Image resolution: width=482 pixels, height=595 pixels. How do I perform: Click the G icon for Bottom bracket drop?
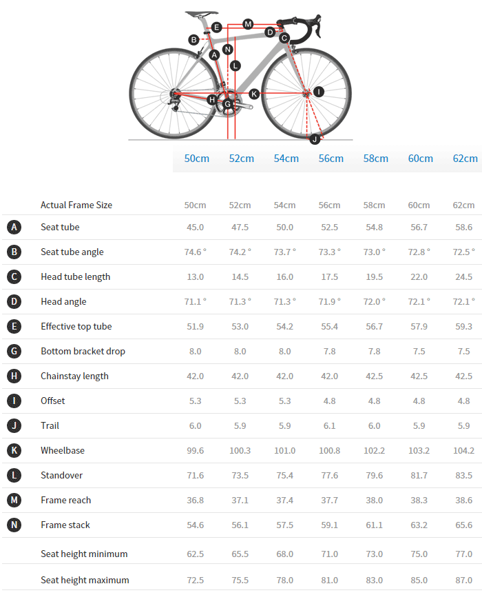[14, 351]
